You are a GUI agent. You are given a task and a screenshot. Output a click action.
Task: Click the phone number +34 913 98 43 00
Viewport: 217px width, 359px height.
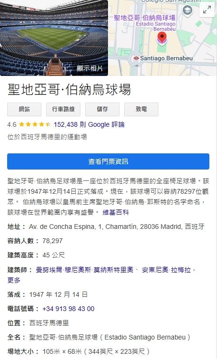[x=69, y=309]
